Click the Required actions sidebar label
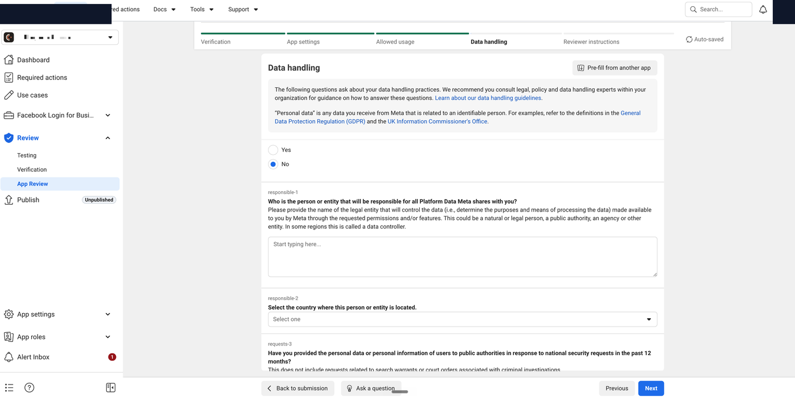The image size is (795, 397). click(x=42, y=78)
